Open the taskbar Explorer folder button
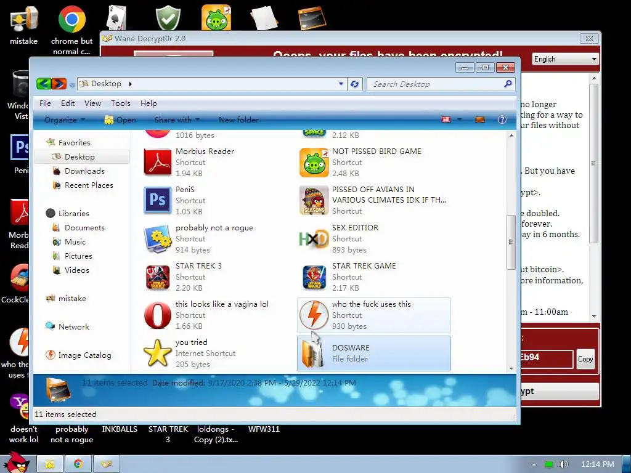This screenshot has height=473, width=631. (x=50, y=464)
